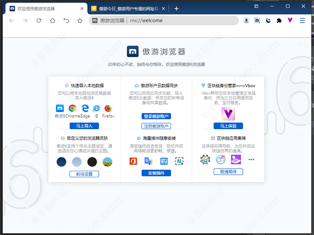Click the 区块链应用集锦 heading

click(x=231, y=138)
